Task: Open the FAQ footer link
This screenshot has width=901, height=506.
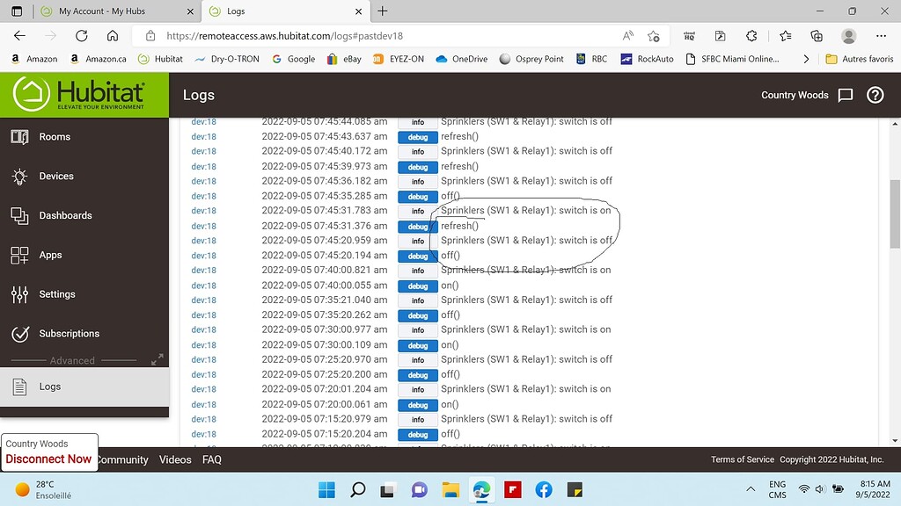Action: 211,459
